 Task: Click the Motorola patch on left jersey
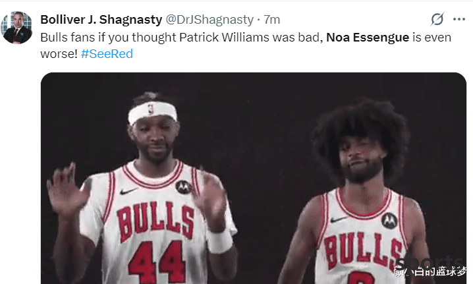click(x=184, y=187)
